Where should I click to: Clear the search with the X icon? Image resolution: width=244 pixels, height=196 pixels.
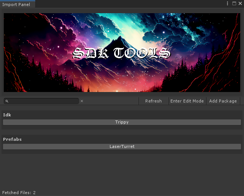tap(82, 101)
